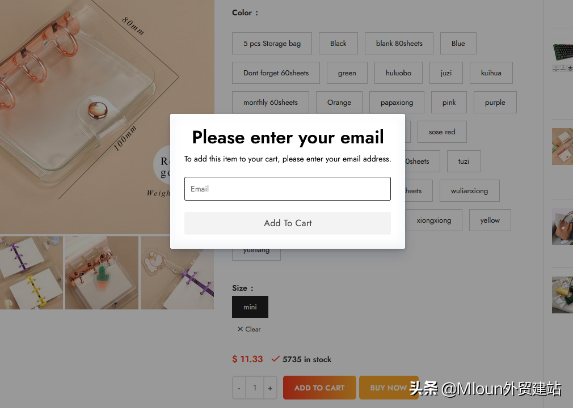Click the Email input field
The width and height of the screenshot is (573, 408).
tap(287, 189)
